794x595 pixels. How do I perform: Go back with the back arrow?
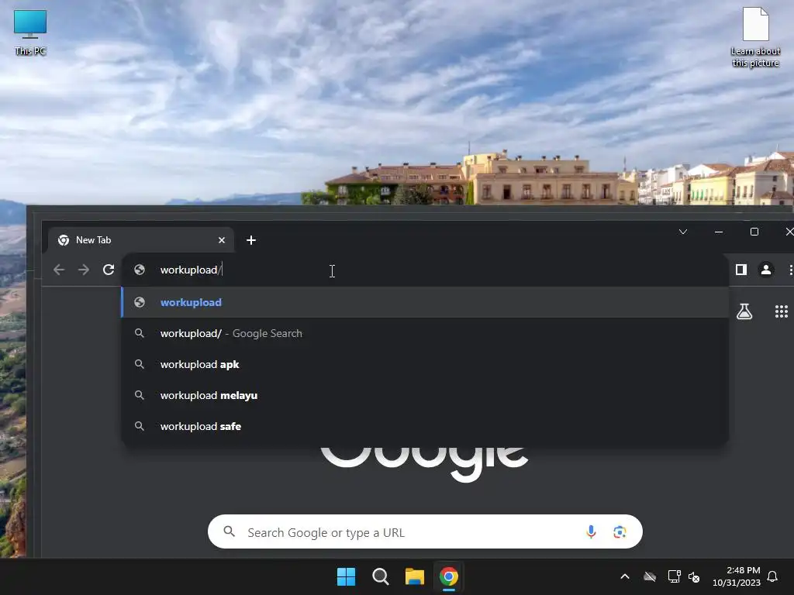click(x=59, y=270)
